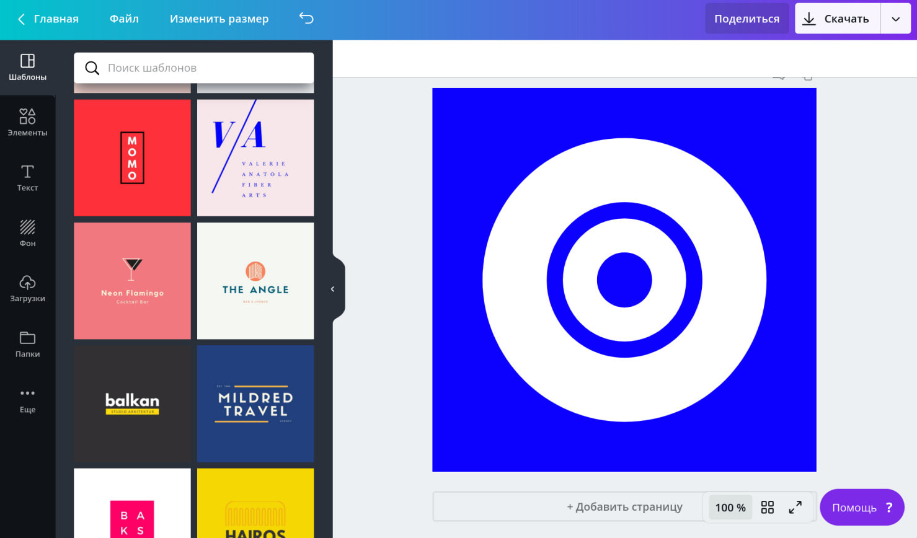Open the grid page view icon

pyautogui.click(x=768, y=508)
